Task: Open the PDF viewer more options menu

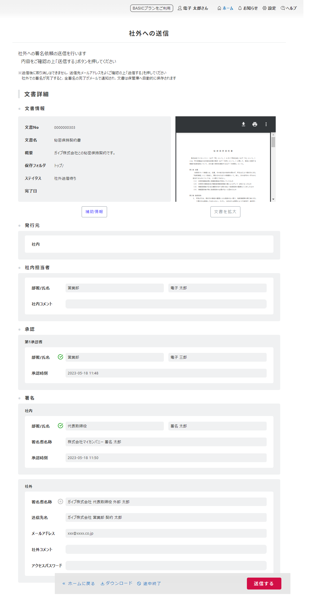Action: pyautogui.click(x=266, y=124)
